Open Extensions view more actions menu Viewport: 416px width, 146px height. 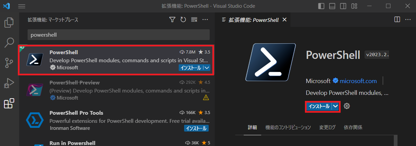click(205, 20)
